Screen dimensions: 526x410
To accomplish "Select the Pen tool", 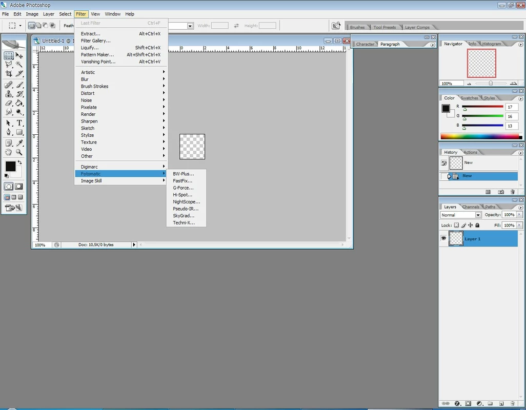I will pos(9,132).
